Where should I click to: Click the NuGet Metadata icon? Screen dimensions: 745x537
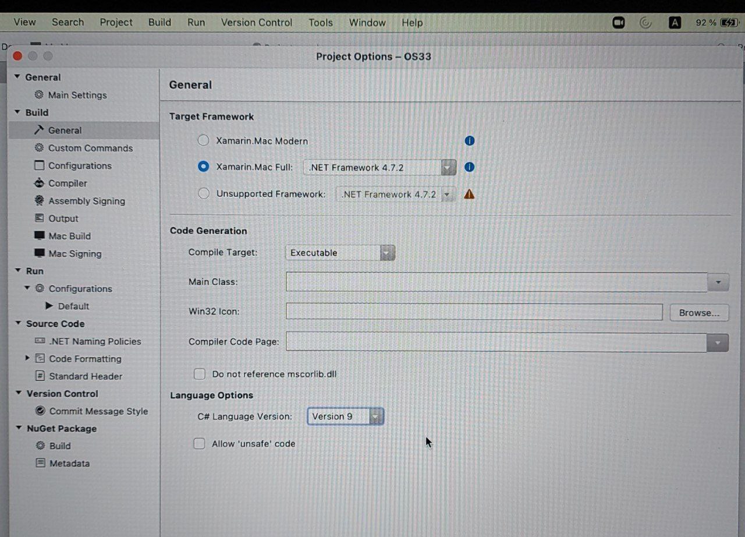(40, 463)
